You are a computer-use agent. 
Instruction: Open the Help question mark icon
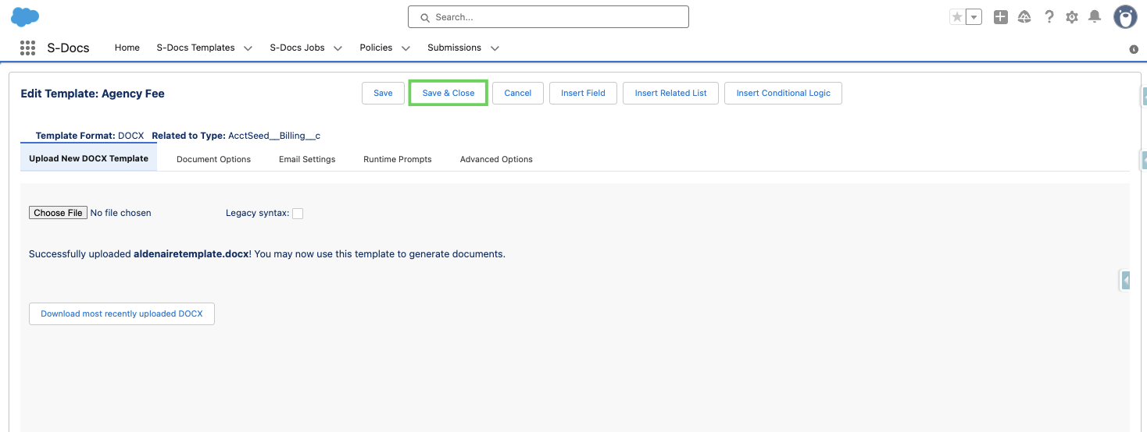[x=1049, y=17]
